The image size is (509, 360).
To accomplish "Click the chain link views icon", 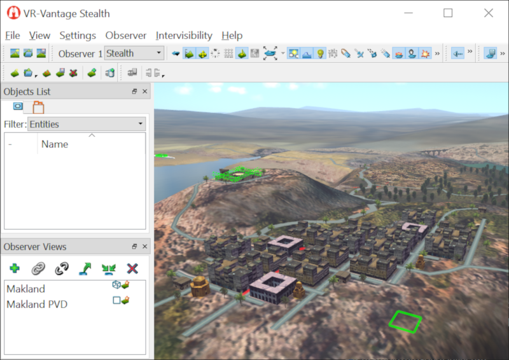I will (38, 269).
